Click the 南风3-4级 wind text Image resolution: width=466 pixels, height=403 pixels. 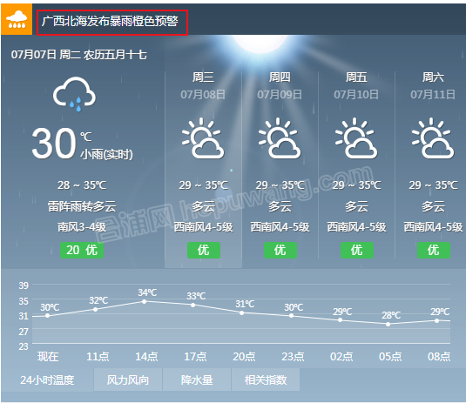pos(82,227)
